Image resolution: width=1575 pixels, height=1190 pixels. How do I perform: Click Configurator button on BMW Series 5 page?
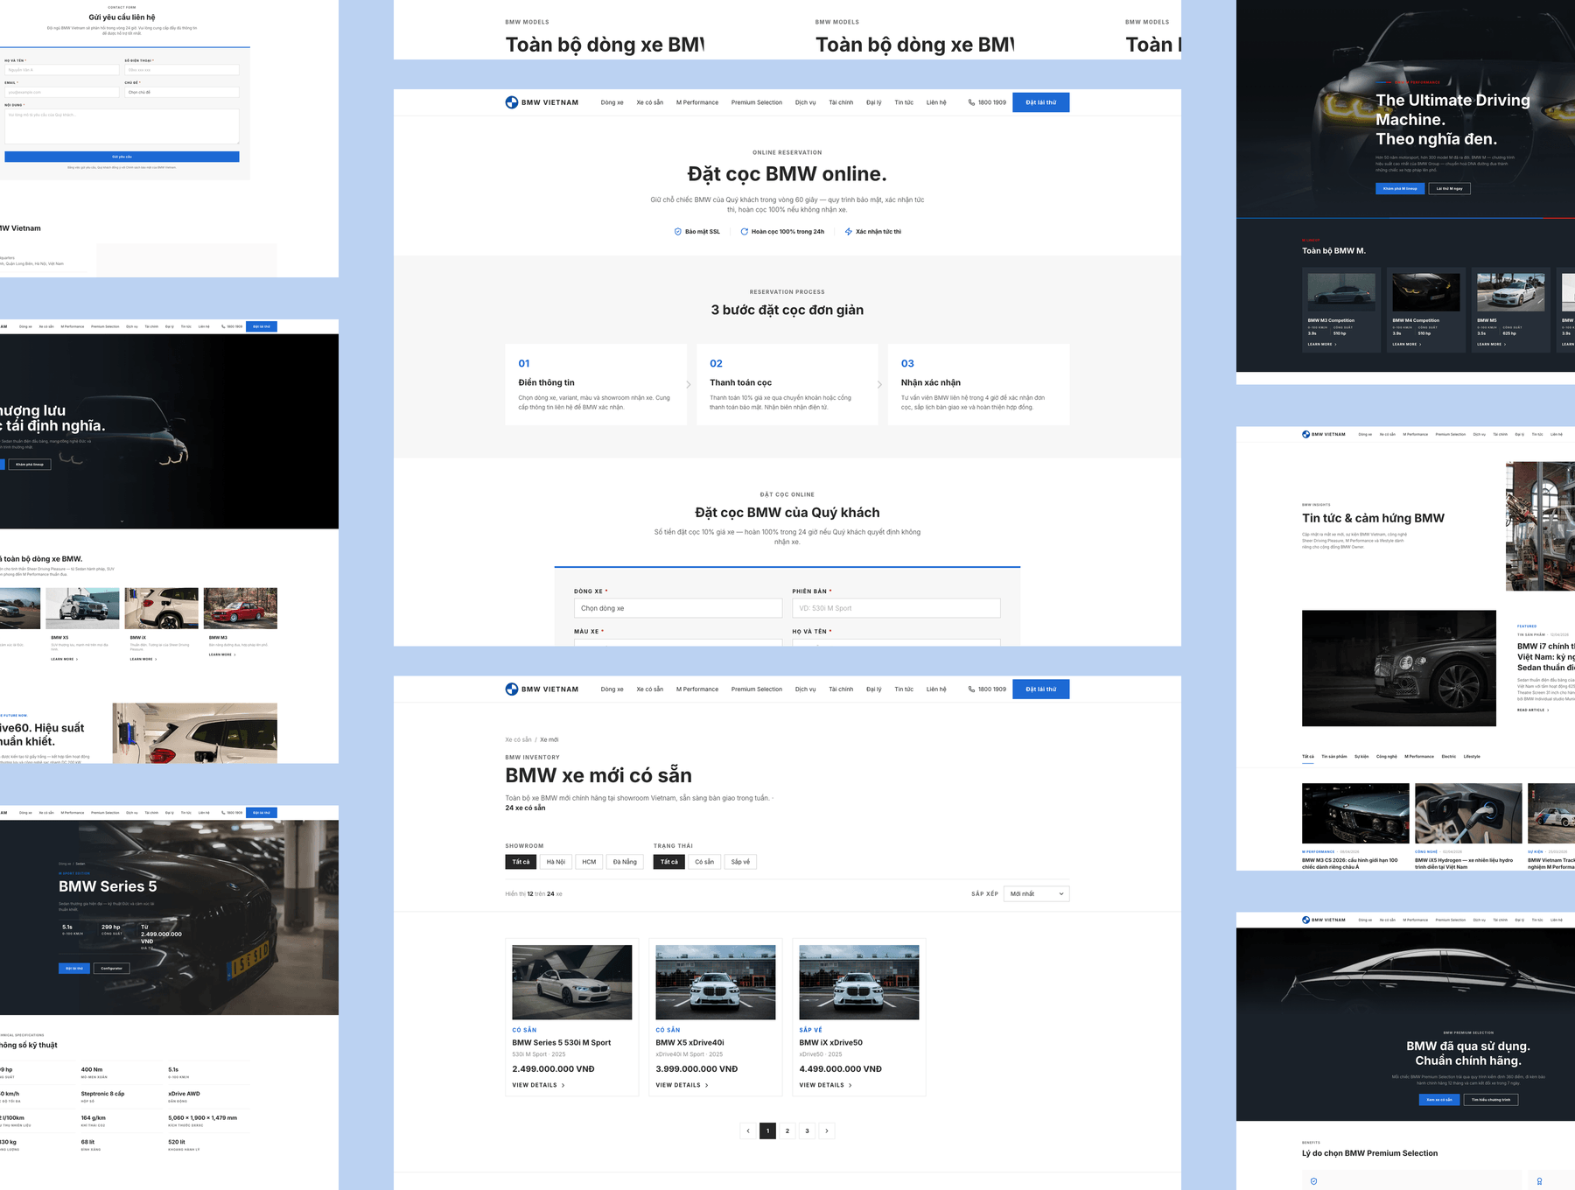tap(111, 969)
